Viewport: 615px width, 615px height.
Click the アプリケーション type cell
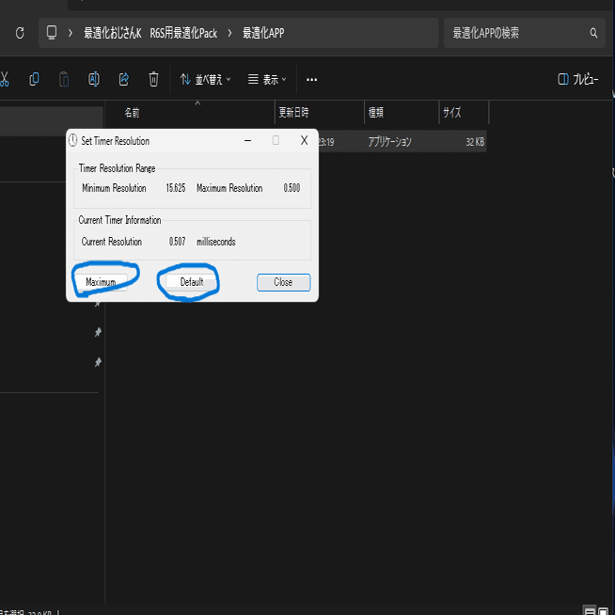point(389,142)
